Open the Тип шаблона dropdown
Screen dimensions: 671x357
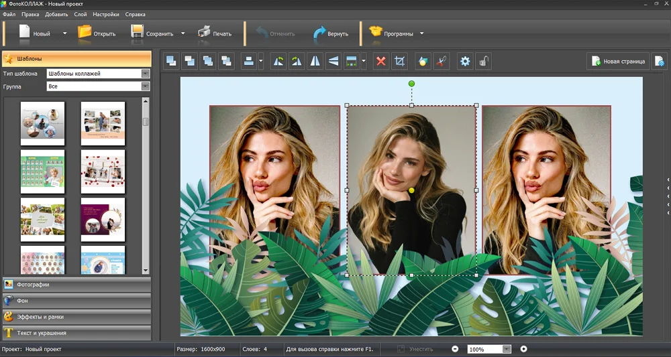pyautogui.click(x=98, y=74)
